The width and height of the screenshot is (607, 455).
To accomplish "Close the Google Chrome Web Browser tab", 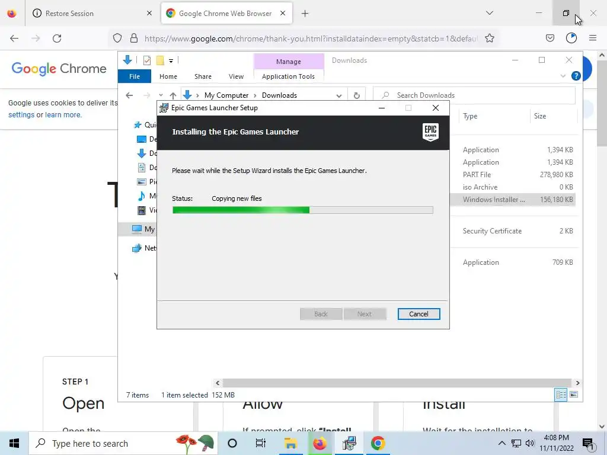I will pyautogui.click(x=283, y=13).
